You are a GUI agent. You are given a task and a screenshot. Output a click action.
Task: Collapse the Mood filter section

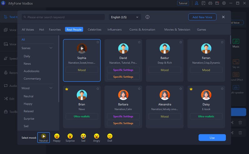51,88
